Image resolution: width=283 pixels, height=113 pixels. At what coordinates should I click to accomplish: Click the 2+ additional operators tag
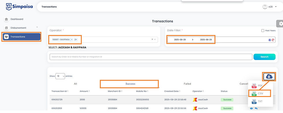pos(76,40)
